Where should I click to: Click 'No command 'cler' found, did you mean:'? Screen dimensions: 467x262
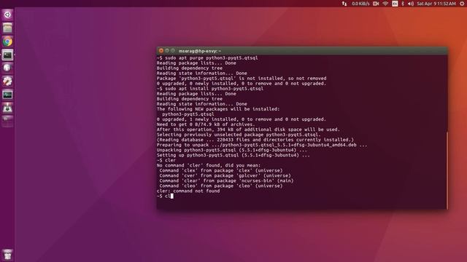(209, 165)
